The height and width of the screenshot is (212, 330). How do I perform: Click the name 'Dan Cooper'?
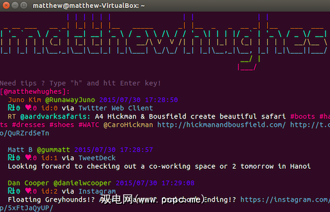pos(28,183)
